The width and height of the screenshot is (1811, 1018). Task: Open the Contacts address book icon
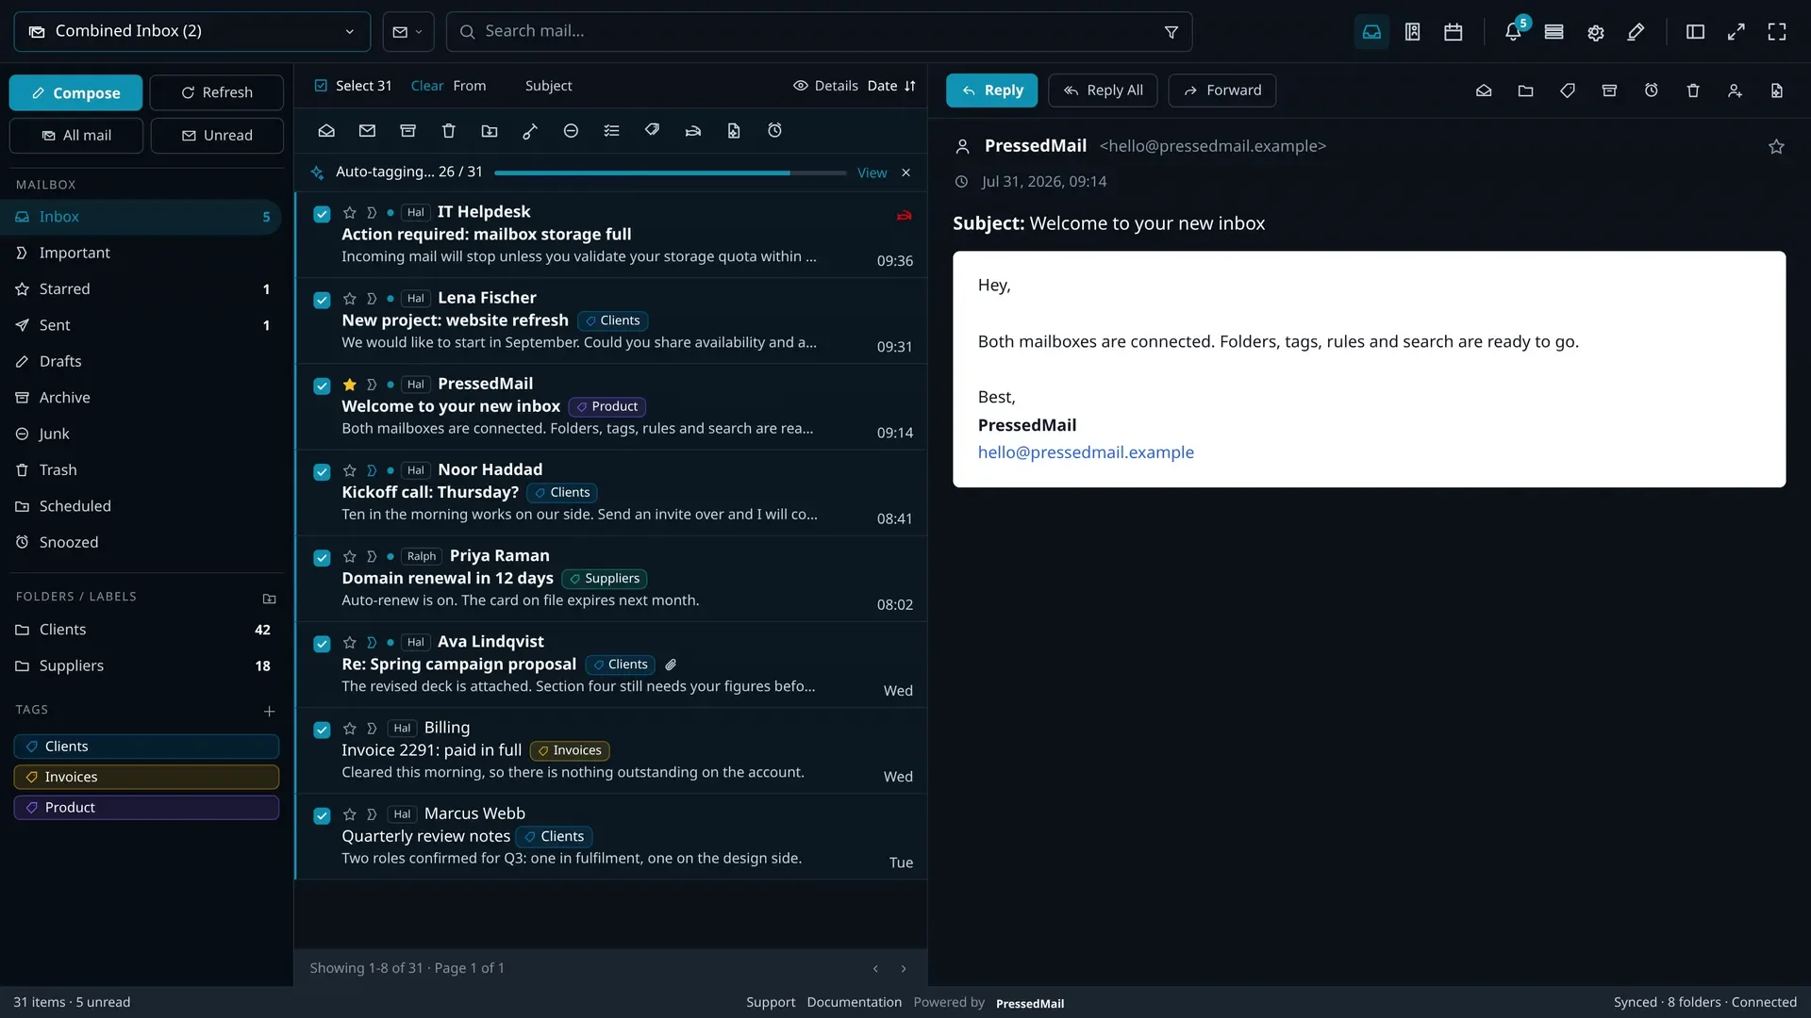1412,32
